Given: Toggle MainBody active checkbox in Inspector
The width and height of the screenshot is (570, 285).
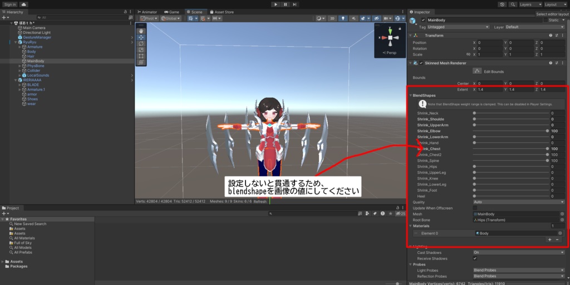Looking at the screenshot, I should tap(423, 20).
